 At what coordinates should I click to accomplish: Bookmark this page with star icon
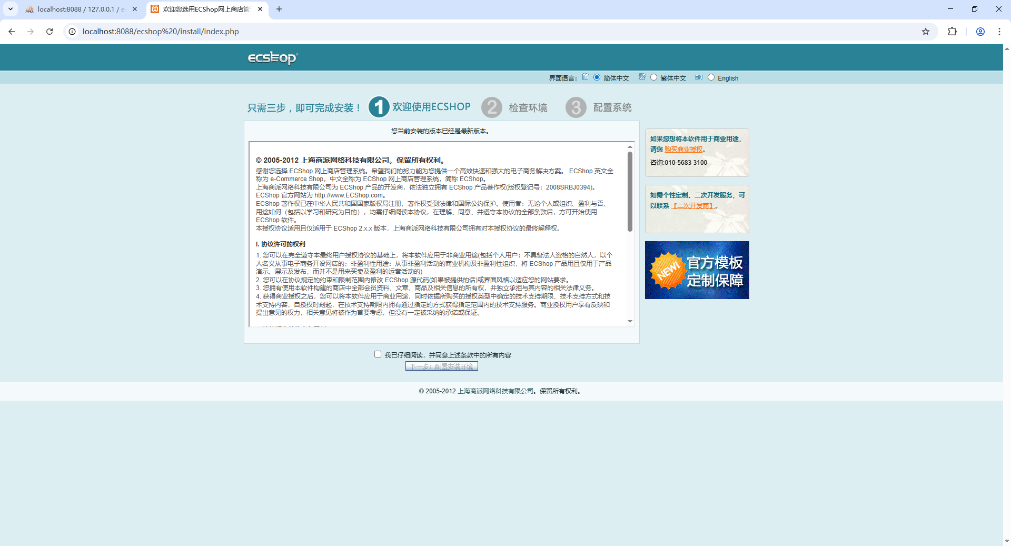click(926, 32)
